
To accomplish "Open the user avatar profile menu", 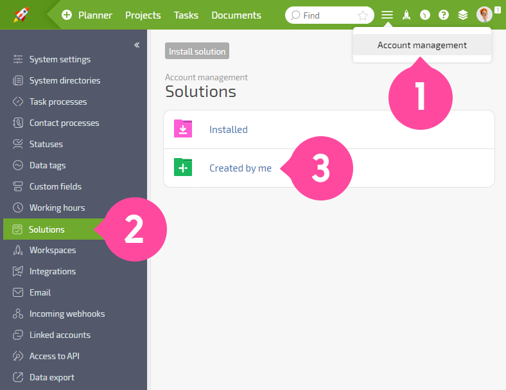I will coord(484,15).
